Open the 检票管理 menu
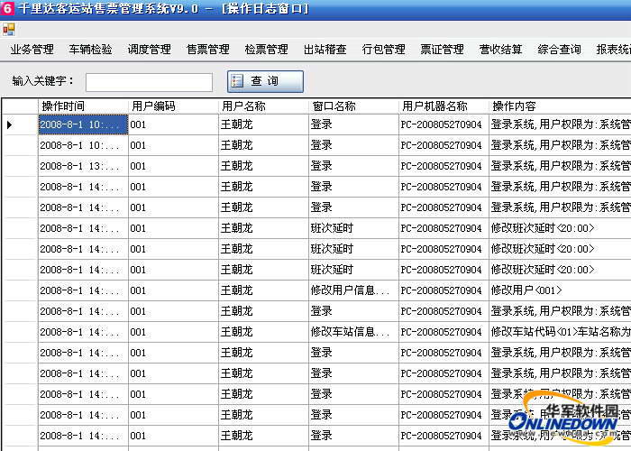Viewport: 631px width, 451px height. pyautogui.click(x=266, y=50)
